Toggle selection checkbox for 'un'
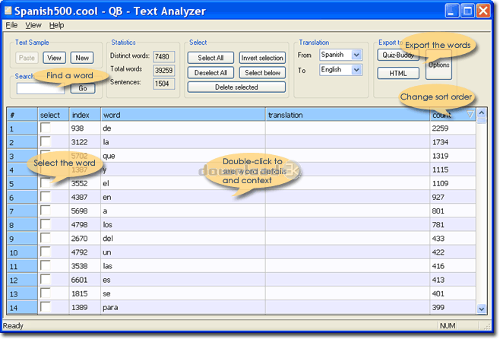Screen dimensions: 500x339 (x=46, y=252)
